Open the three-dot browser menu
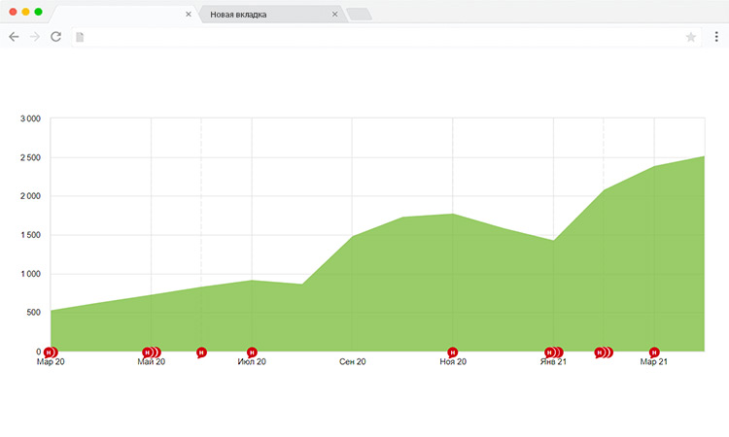The height and width of the screenshot is (437, 729). 716,37
